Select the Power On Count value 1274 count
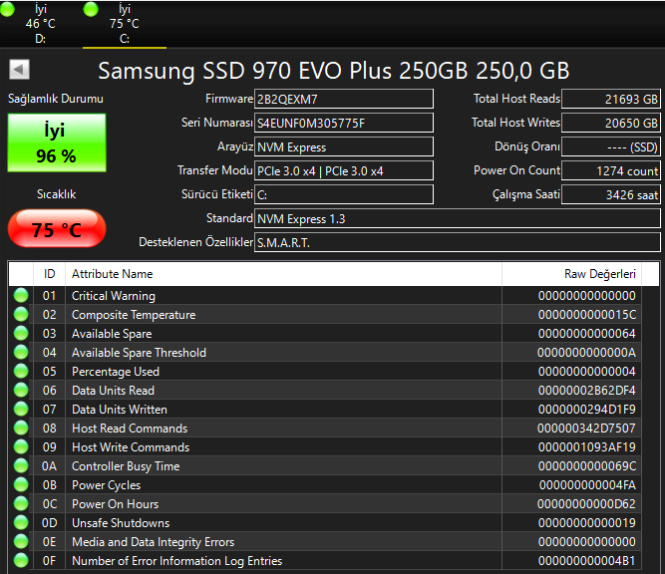 (611, 170)
